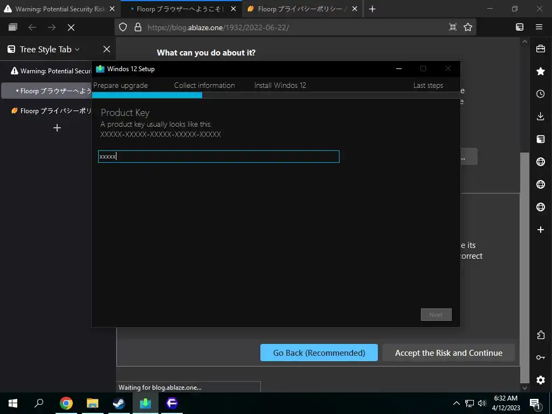Open the bookmarks star sidebar panel
The height and width of the screenshot is (414, 552).
click(x=540, y=72)
